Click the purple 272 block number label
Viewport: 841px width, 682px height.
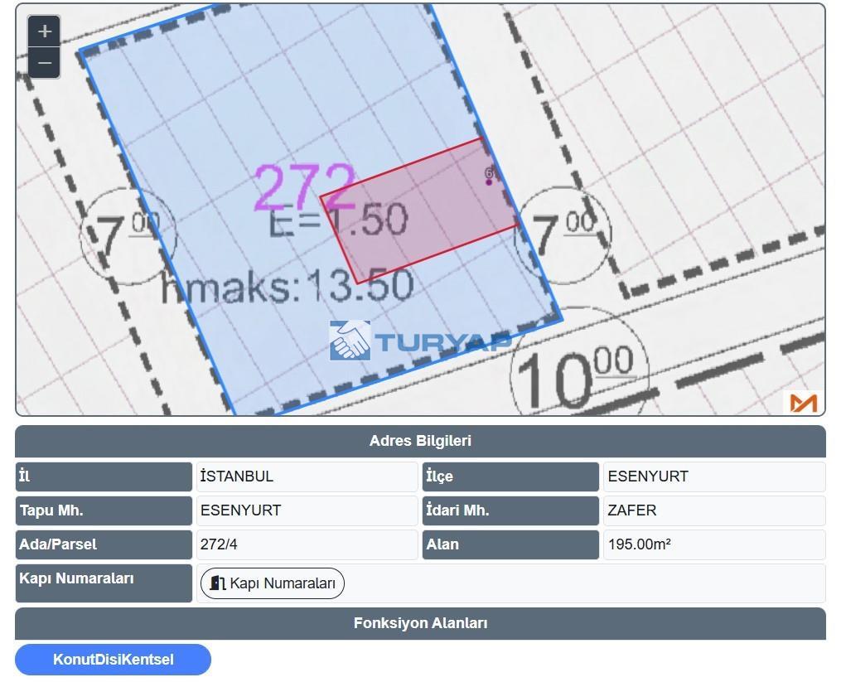click(303, 187)
